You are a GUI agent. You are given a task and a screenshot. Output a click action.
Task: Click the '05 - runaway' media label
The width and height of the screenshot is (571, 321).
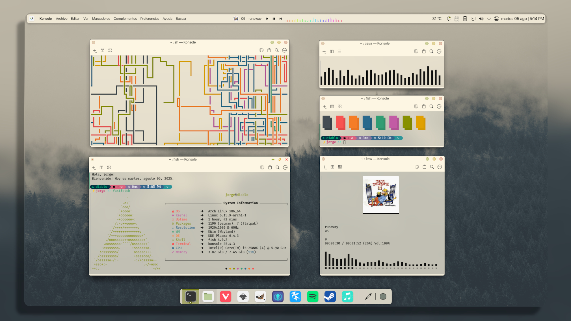click(251, 19)
